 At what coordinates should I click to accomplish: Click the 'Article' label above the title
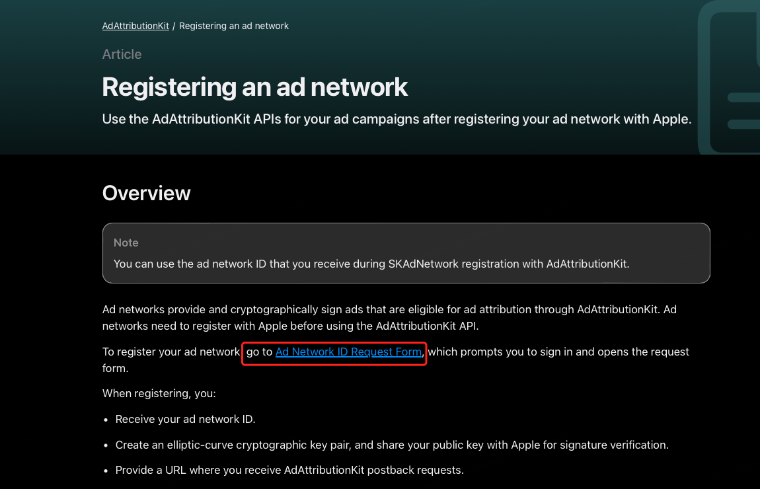[122, 54]
